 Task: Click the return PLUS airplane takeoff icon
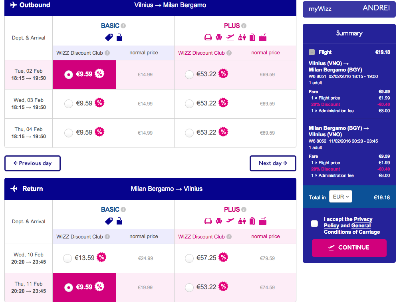point(230,221)
